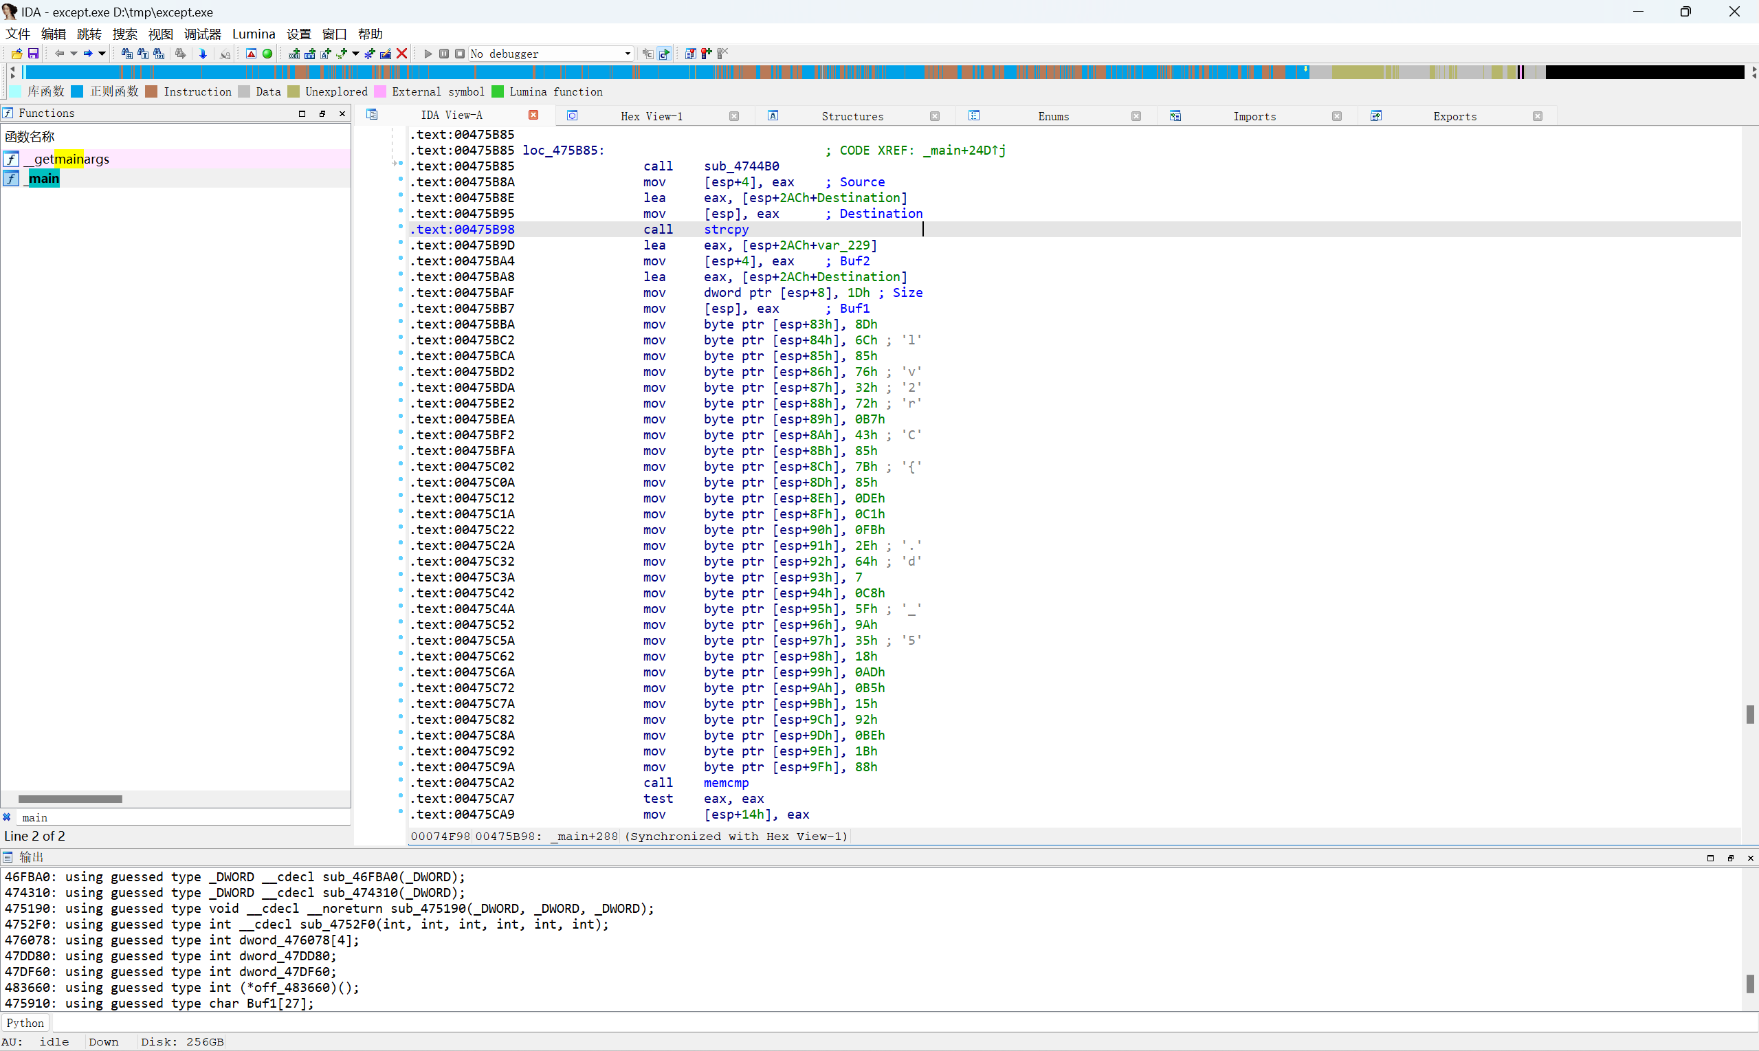
Task: Click the sub_4744B0 call operand
Action: pyautogui.click(x=742, y=166)
